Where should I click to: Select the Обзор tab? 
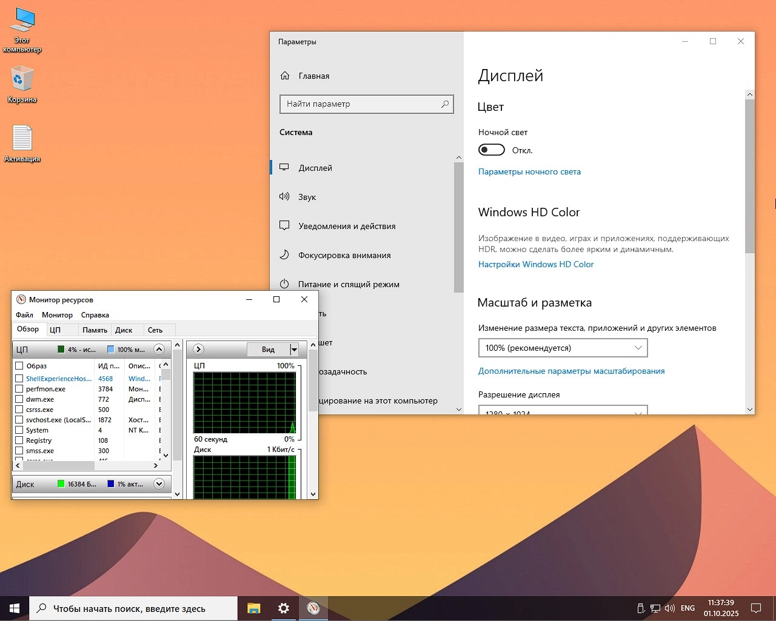point(28,329)
